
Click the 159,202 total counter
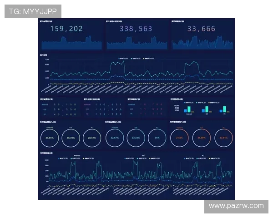(66, 29)
